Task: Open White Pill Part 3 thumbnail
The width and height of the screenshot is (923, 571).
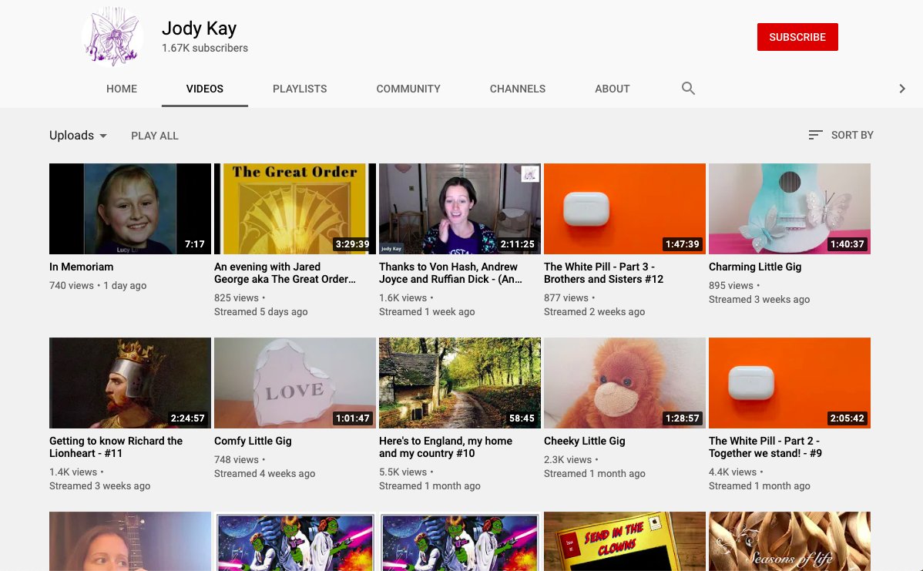Action: point(625,209)
